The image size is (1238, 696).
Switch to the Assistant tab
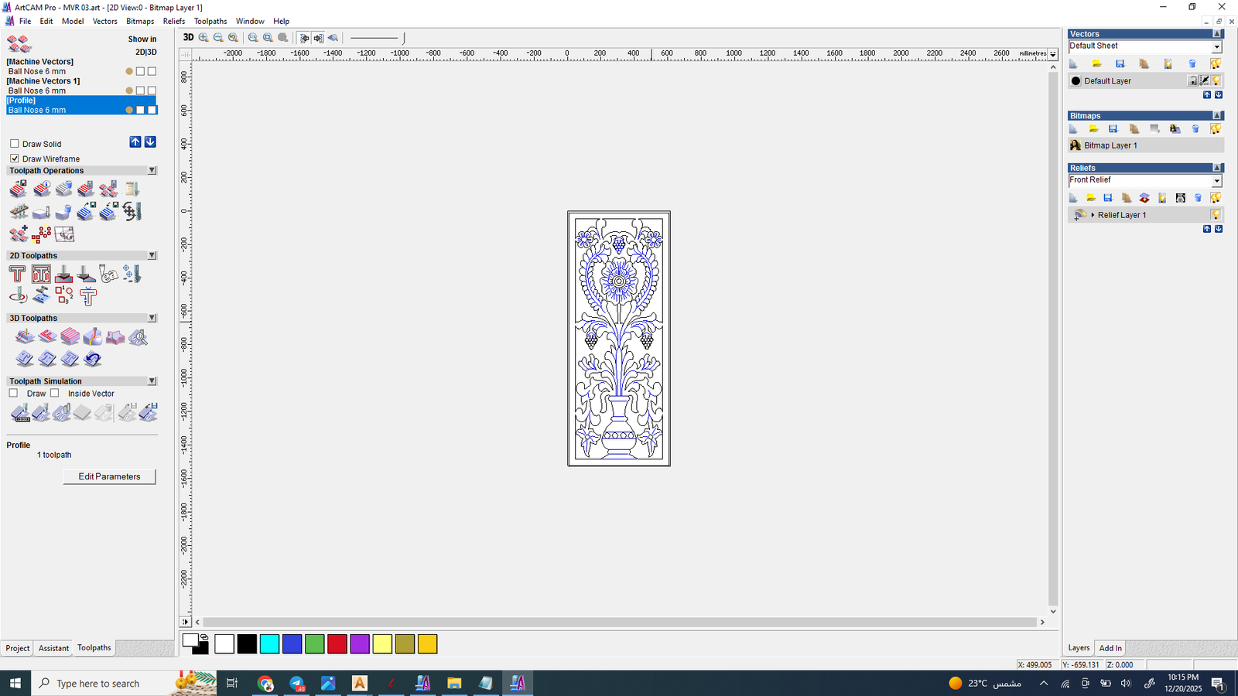[53, 648]
